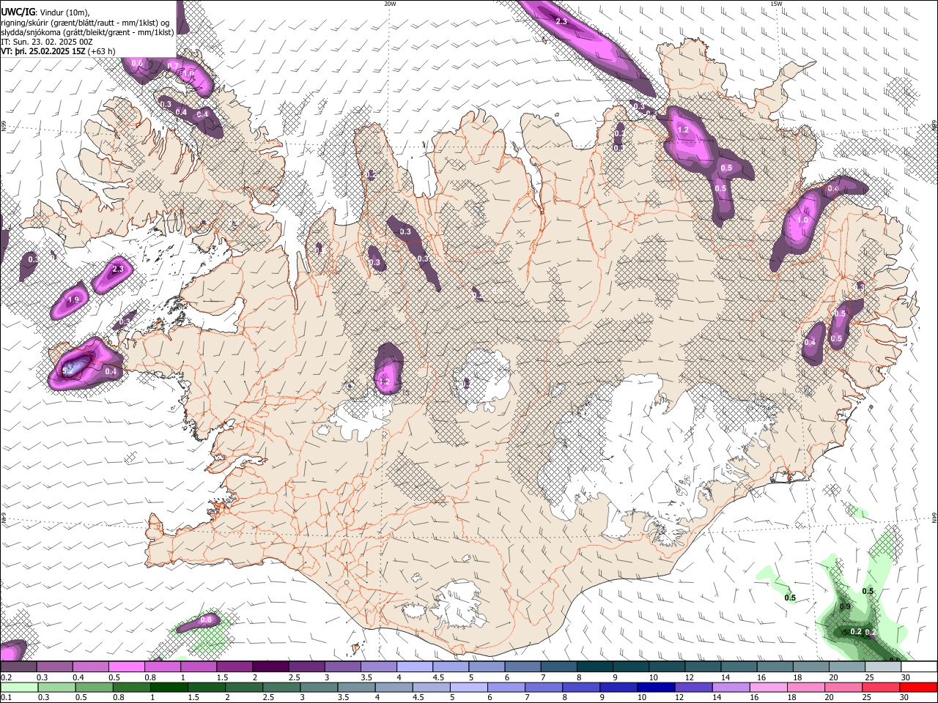
Task: Click the 'rigning/skúrir' legend description line
Action: [85, 22]
